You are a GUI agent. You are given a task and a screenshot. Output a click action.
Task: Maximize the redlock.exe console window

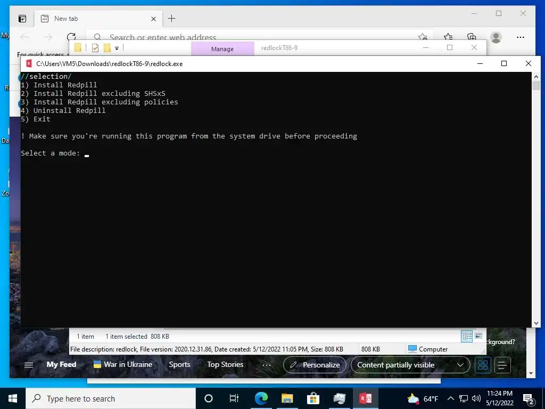[x=504, y=63]
